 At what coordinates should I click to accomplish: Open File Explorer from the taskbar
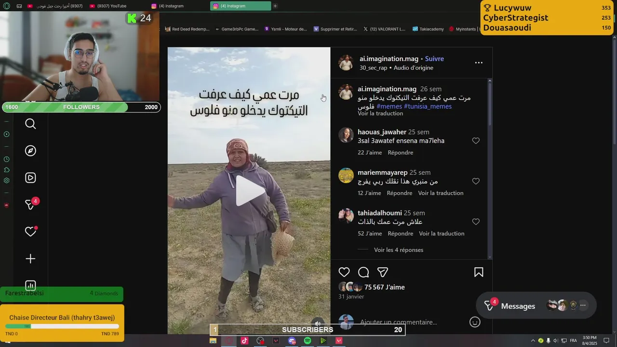click(x=213, y=341)
